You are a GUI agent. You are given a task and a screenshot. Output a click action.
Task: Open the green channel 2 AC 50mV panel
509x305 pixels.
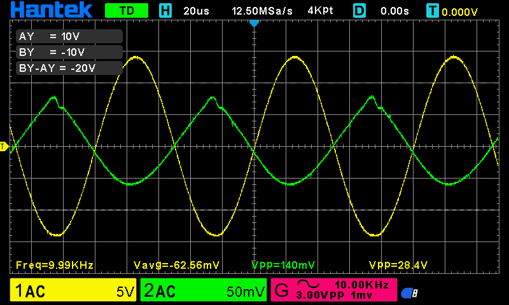[204, 290]
